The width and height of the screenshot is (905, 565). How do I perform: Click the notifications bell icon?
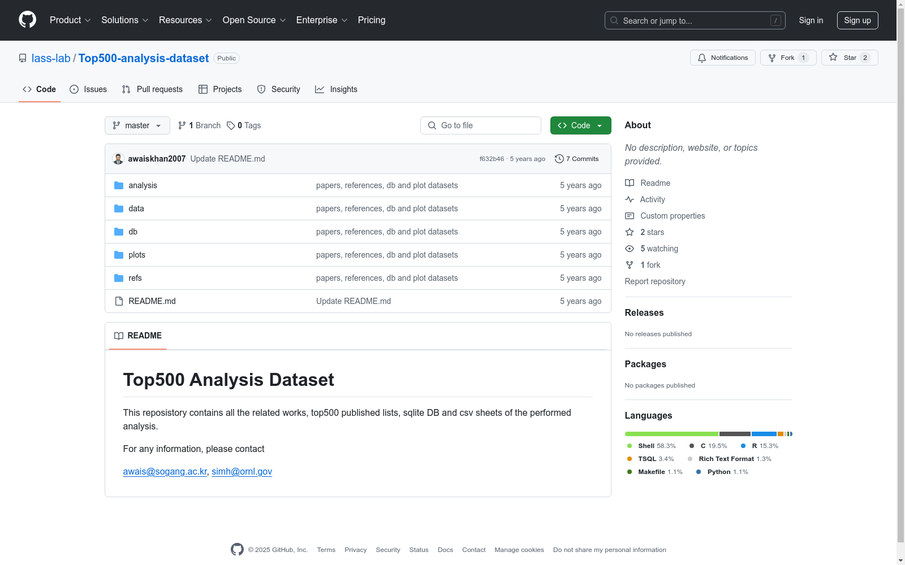coord(702,58)
